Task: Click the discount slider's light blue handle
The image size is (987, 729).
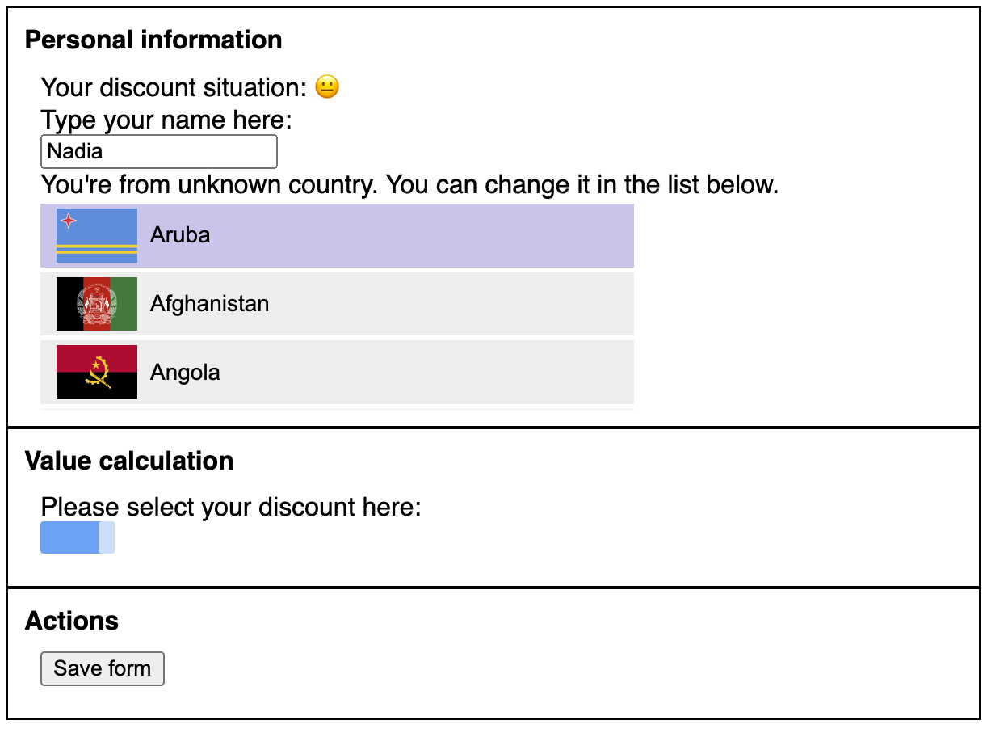Action: [x=107, y=538]
